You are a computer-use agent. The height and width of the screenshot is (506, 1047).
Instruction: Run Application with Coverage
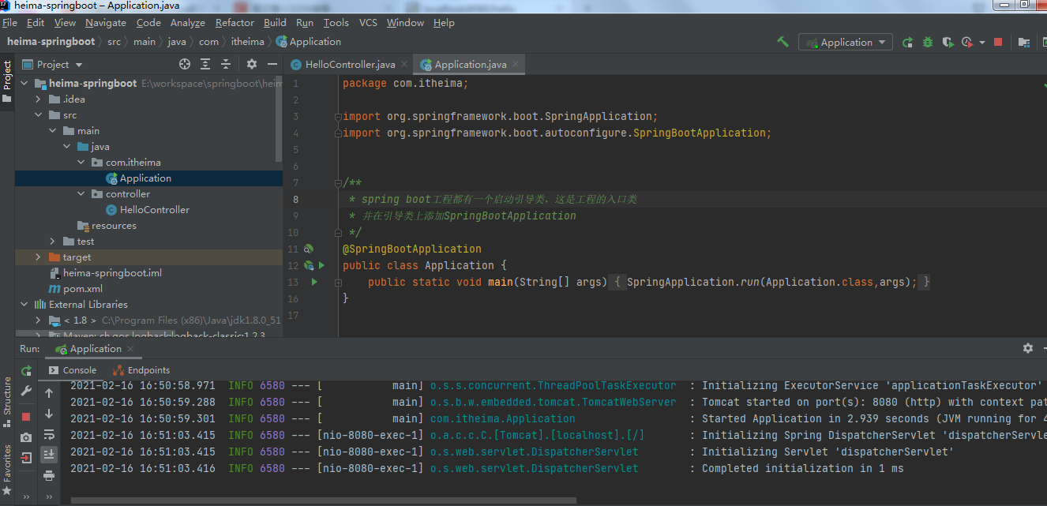(x=947, y=42)
